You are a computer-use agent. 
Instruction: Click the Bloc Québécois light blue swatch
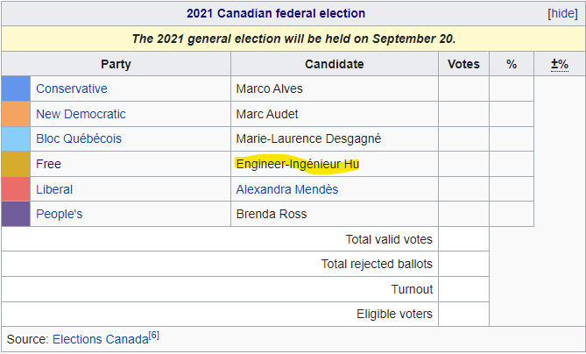click(x=16, y=138)
